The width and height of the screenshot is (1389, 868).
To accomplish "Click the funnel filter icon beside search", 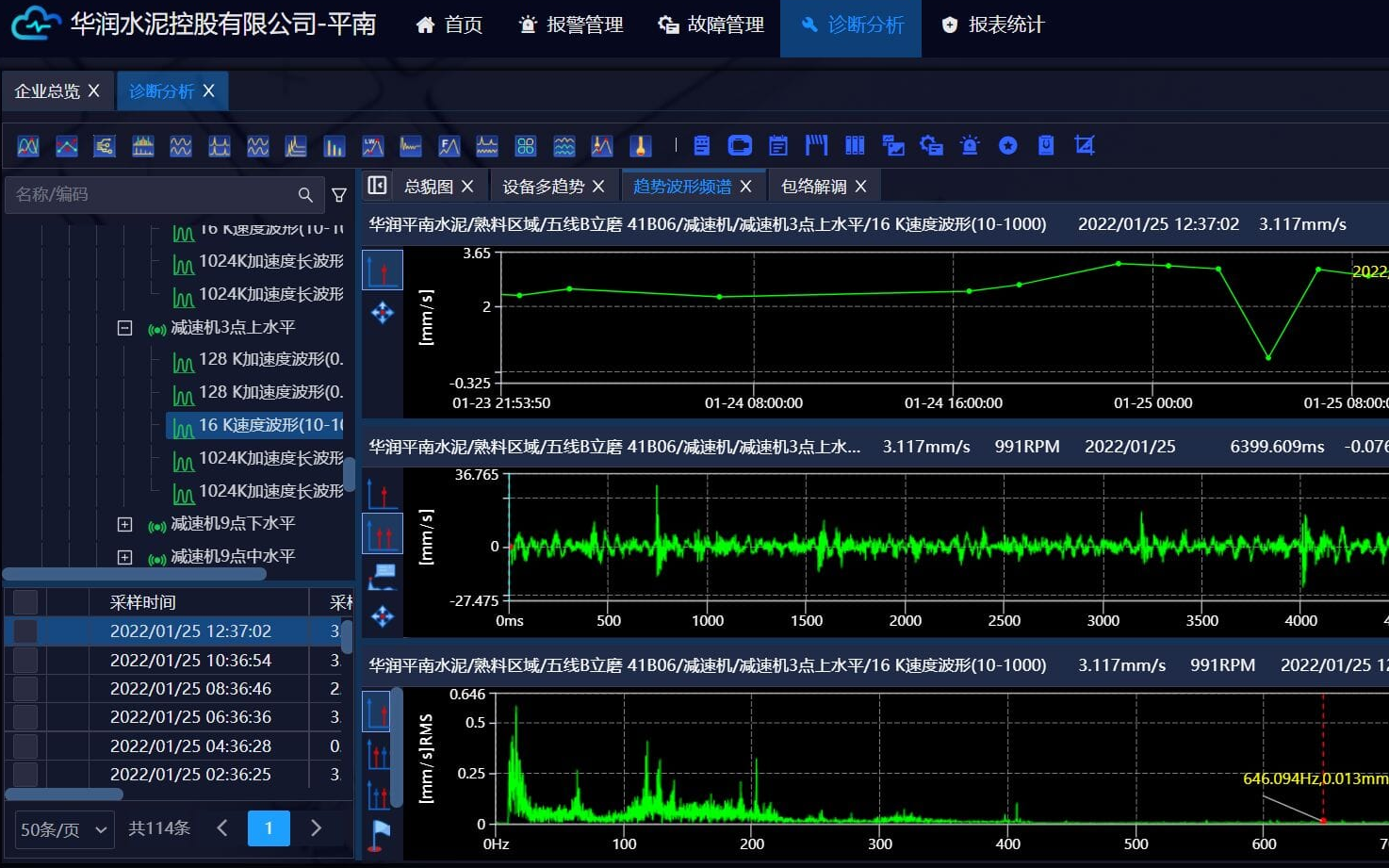I will (339, 195).
